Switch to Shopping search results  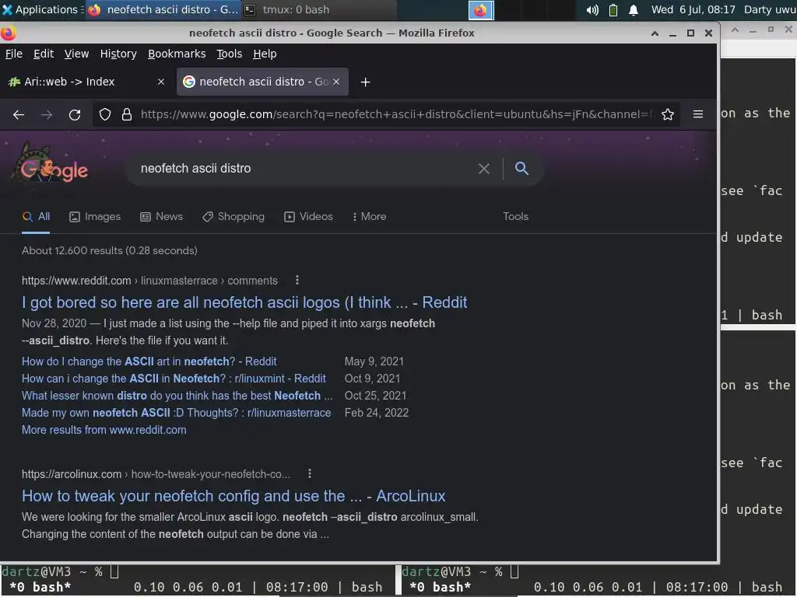point(233,217)
